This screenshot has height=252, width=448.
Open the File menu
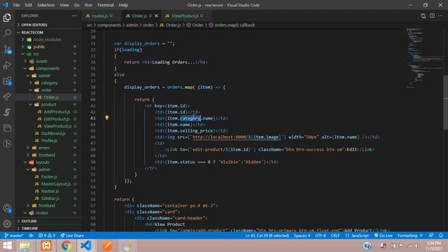tap(17, 5)
